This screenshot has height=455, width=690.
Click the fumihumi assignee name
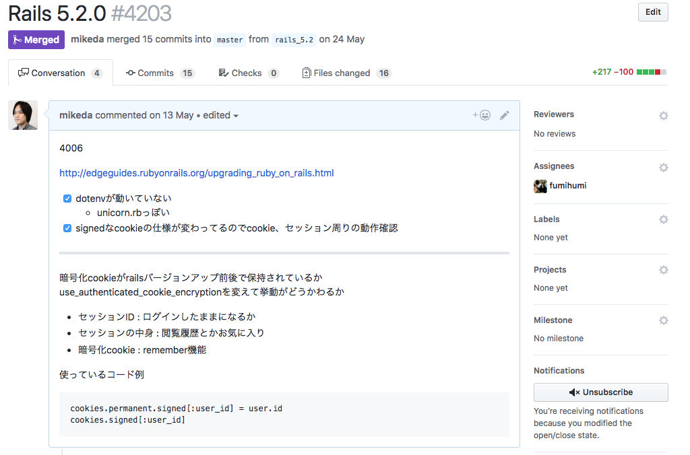coord(567,186)
